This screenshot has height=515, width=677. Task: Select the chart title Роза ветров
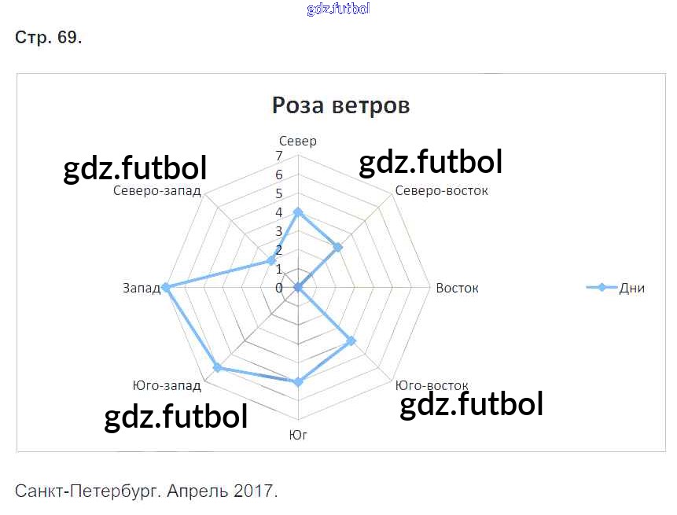tap(340, 105)
